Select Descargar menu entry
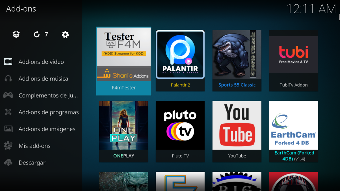 [x=41, y=162]
